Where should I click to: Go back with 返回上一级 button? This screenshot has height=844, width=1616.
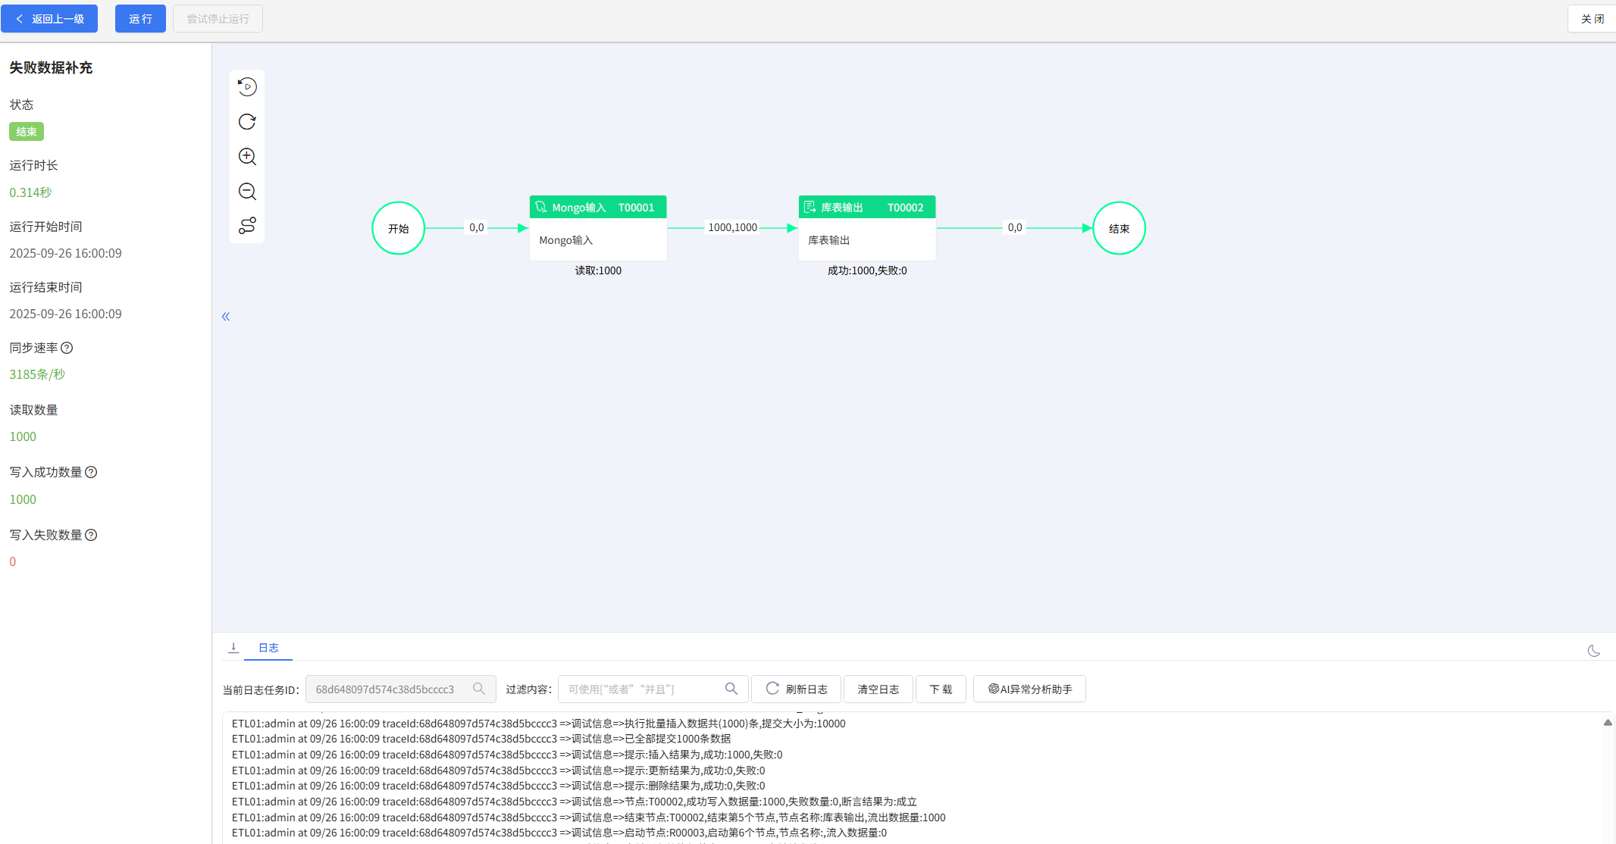point(49,19)
